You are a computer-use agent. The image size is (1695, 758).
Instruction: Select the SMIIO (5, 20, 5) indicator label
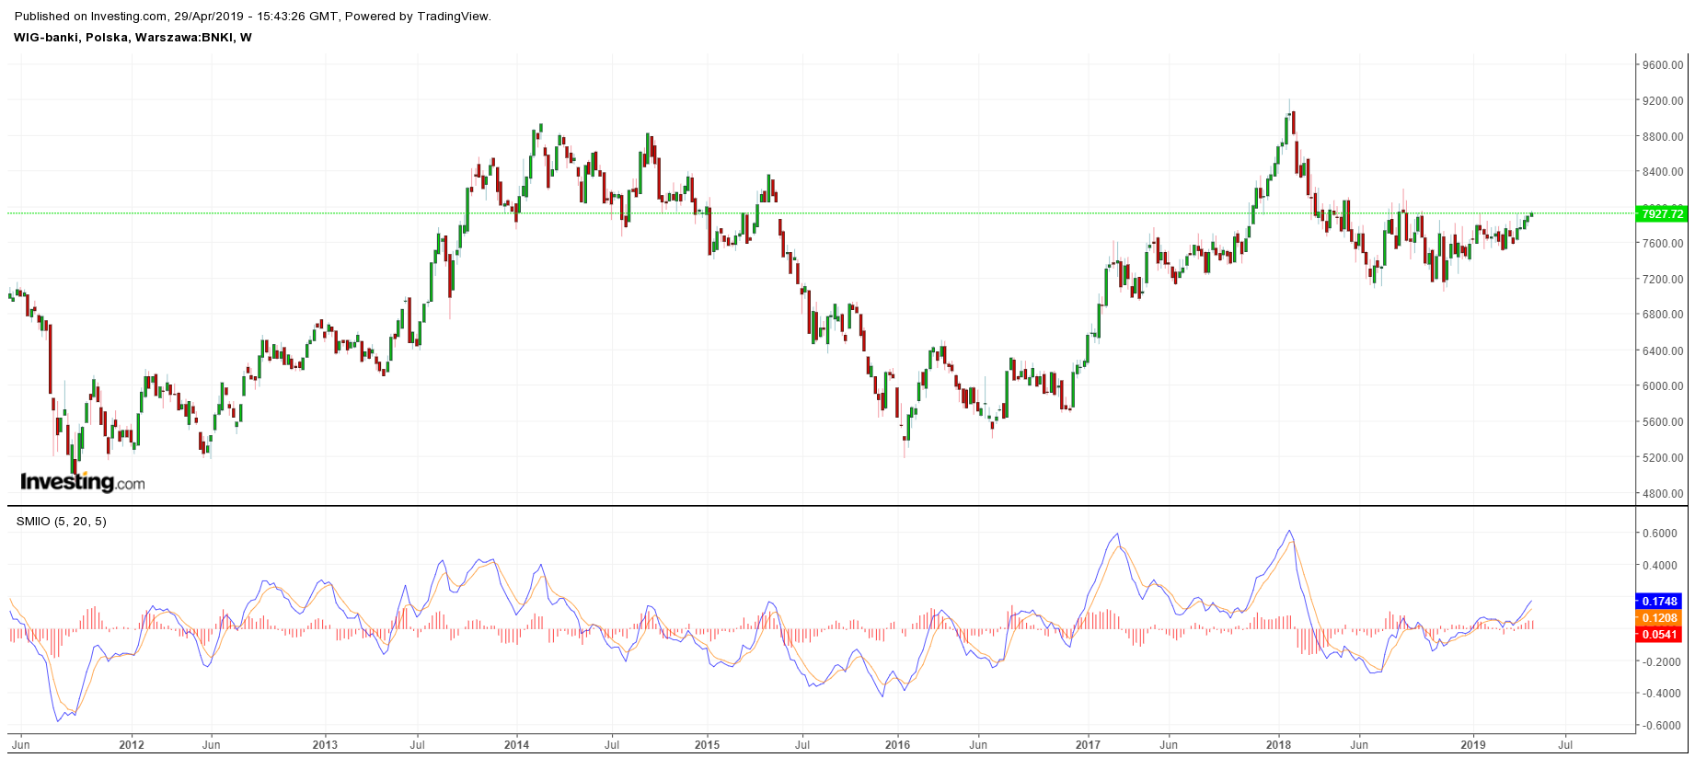62,522
